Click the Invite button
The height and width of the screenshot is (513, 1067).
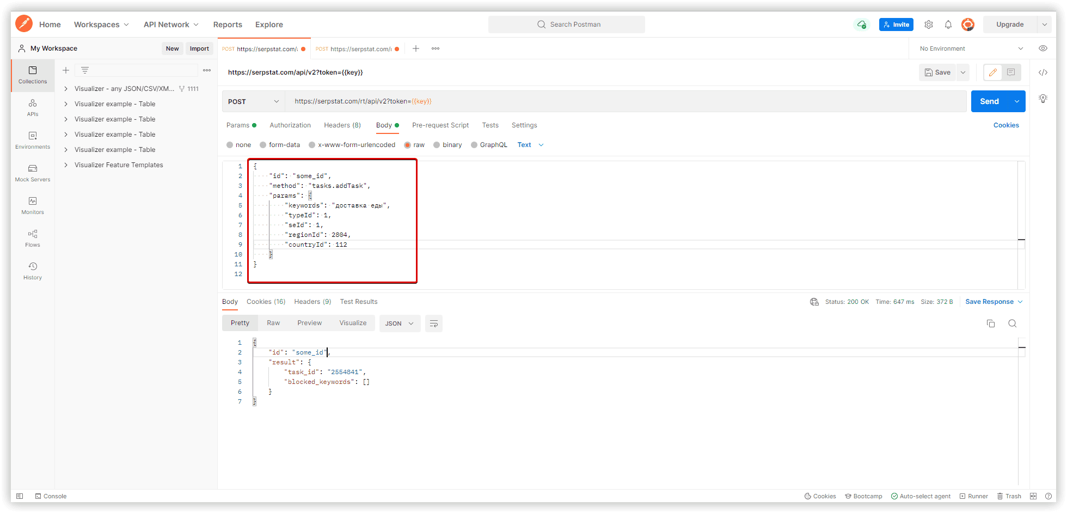pos(896,25)
